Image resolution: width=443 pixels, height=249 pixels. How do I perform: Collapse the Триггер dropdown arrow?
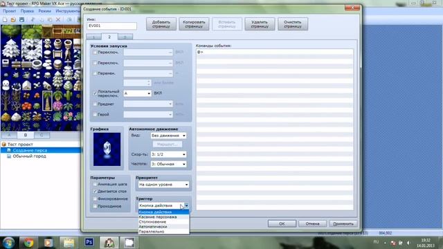click(x=186, y=205)
